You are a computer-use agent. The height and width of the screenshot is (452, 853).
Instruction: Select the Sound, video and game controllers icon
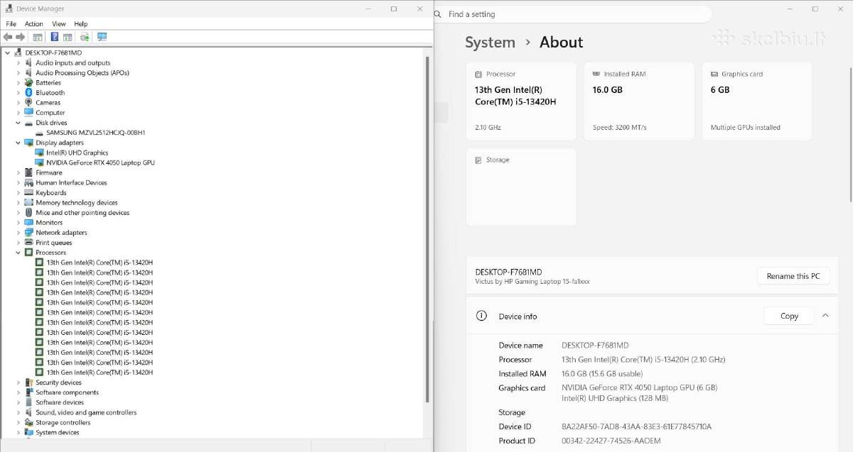coord(28,412)
